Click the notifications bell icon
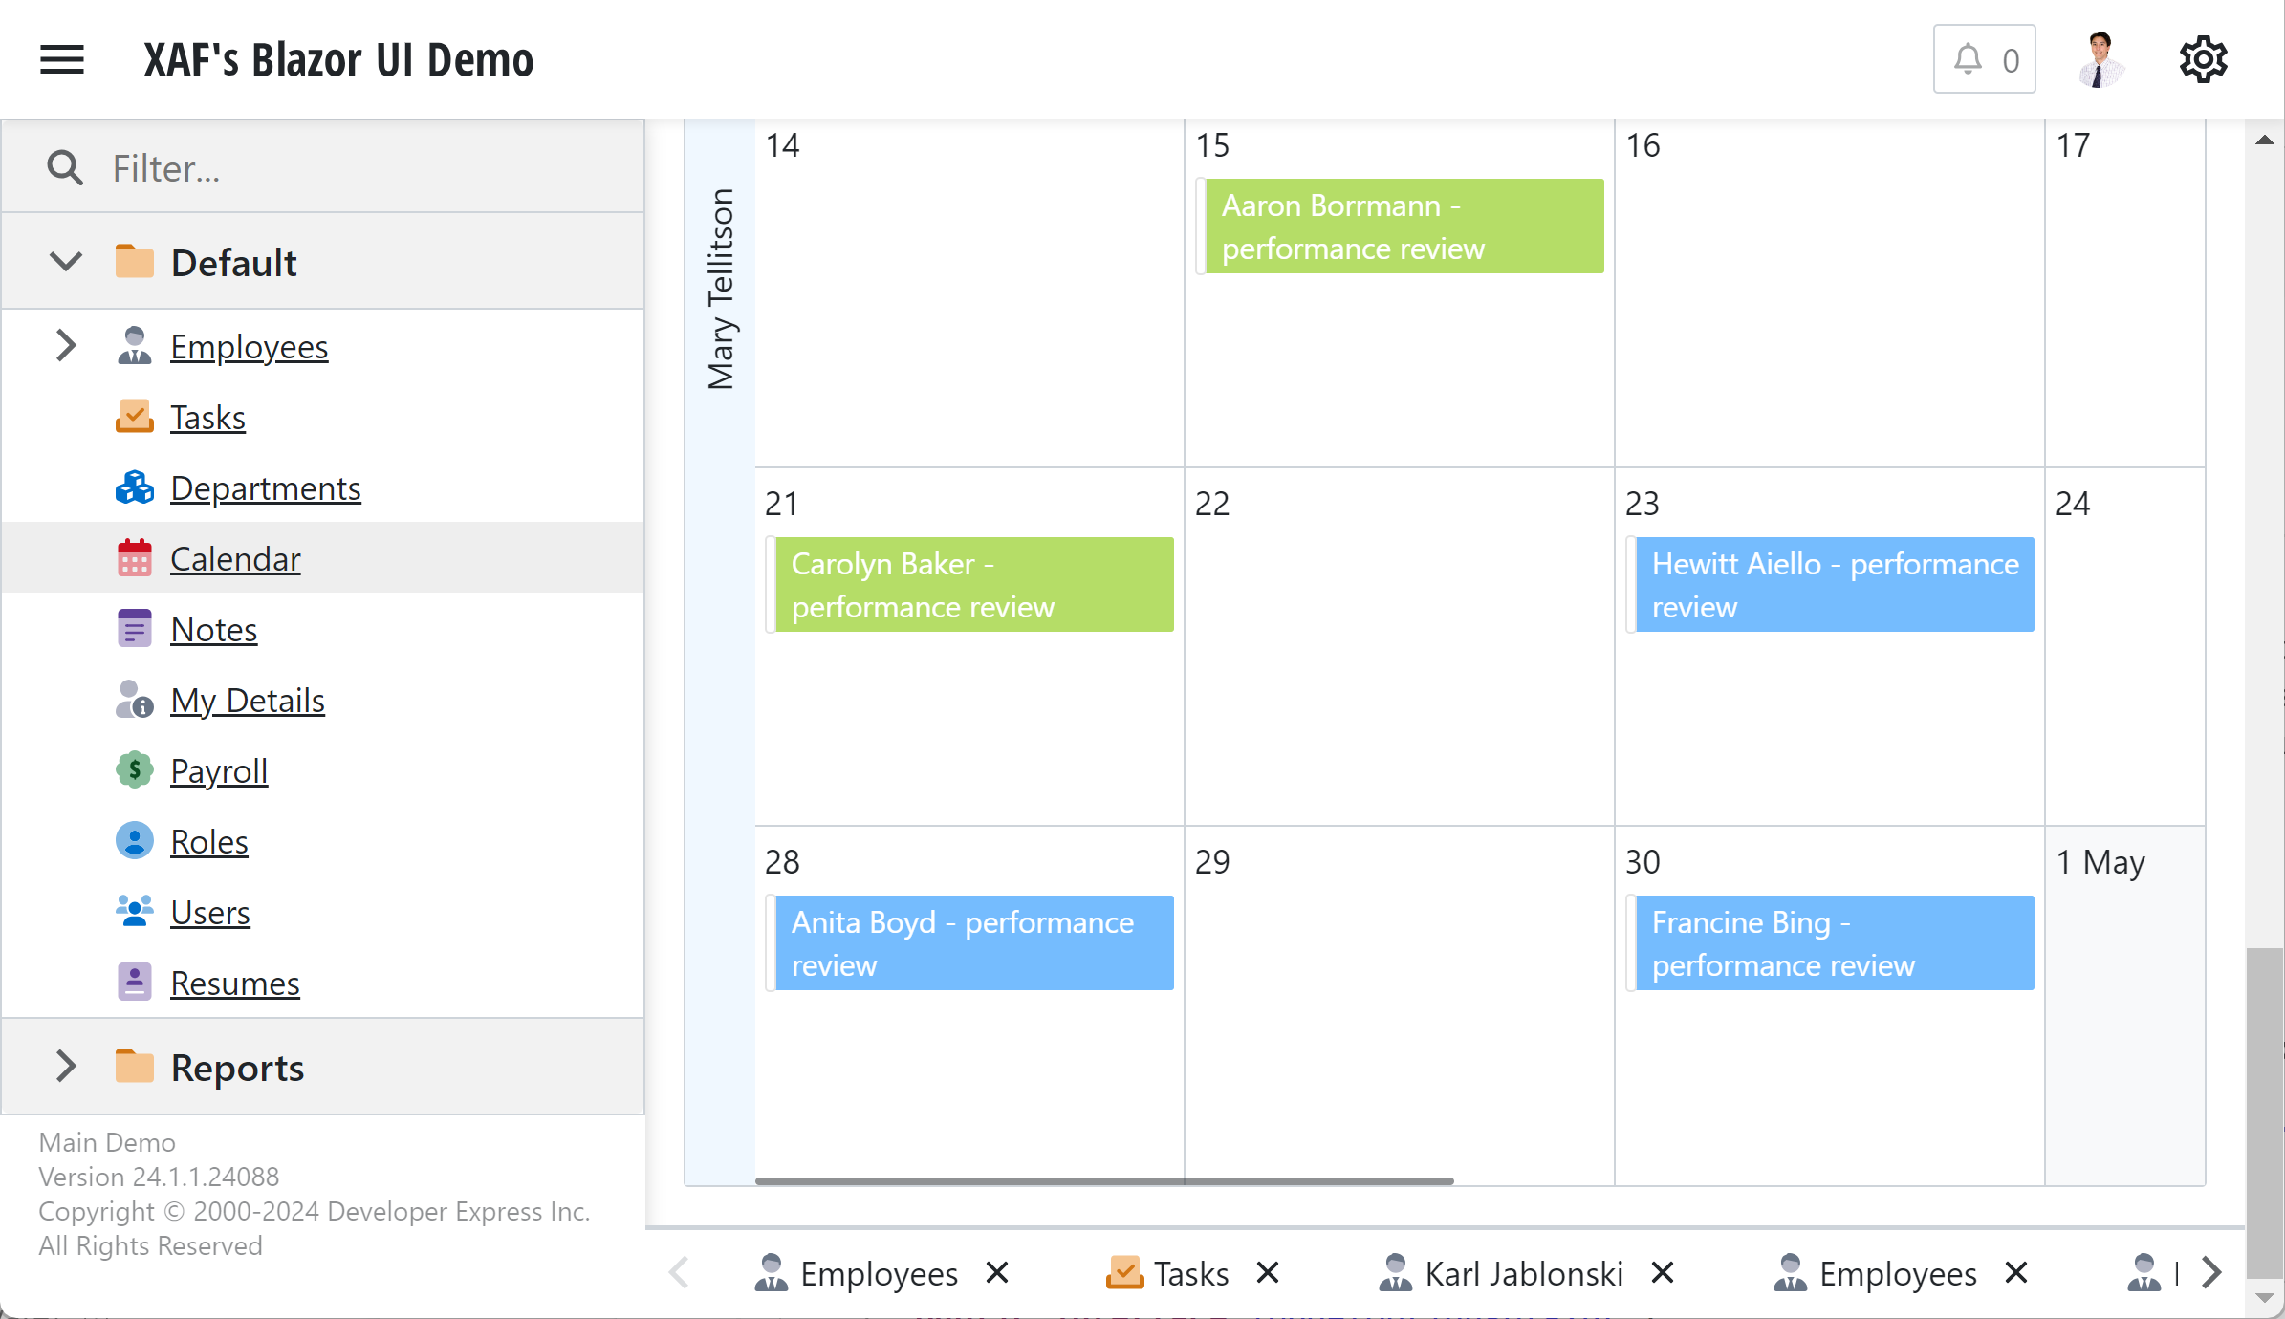Viewport: 2285px width, 1319px height. click(x=1968, y=59)
